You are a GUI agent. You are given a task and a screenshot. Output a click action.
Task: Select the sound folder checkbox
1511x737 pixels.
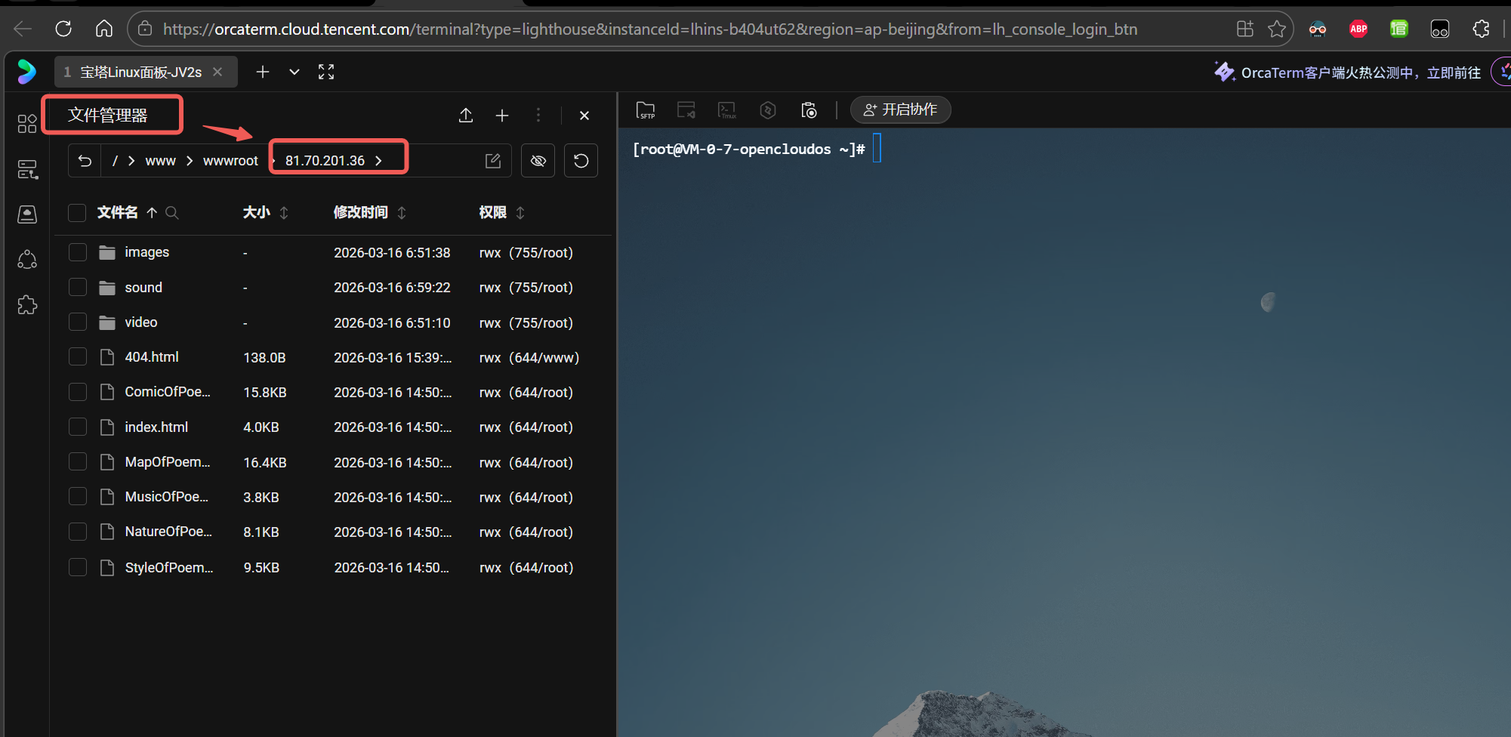[x=78, y=287]
